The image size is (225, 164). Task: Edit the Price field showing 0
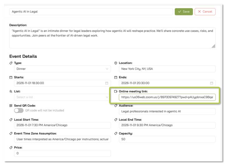62,153
